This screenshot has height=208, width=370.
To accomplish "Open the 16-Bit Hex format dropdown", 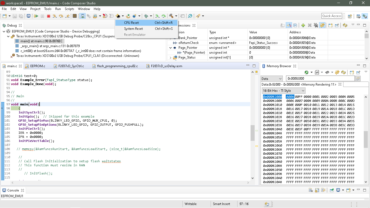I will click(x=284, y=91).
